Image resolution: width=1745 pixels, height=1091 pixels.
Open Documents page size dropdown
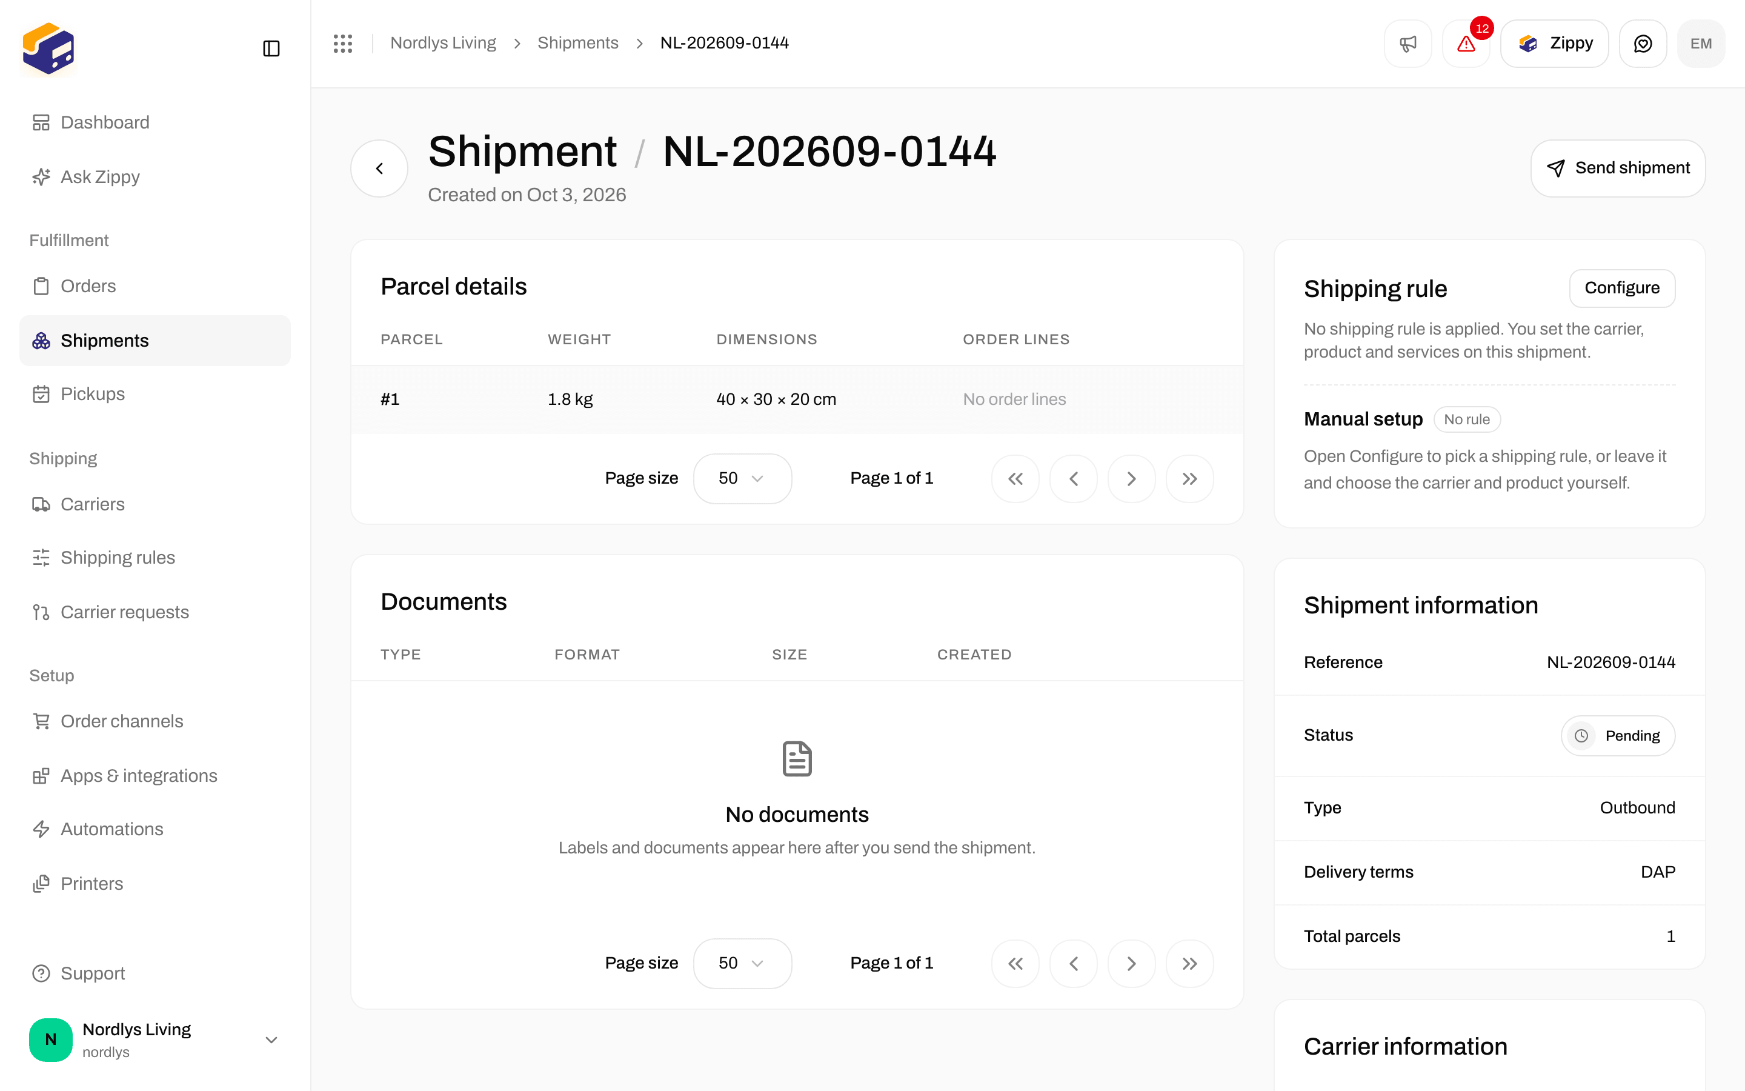point(742,963)
